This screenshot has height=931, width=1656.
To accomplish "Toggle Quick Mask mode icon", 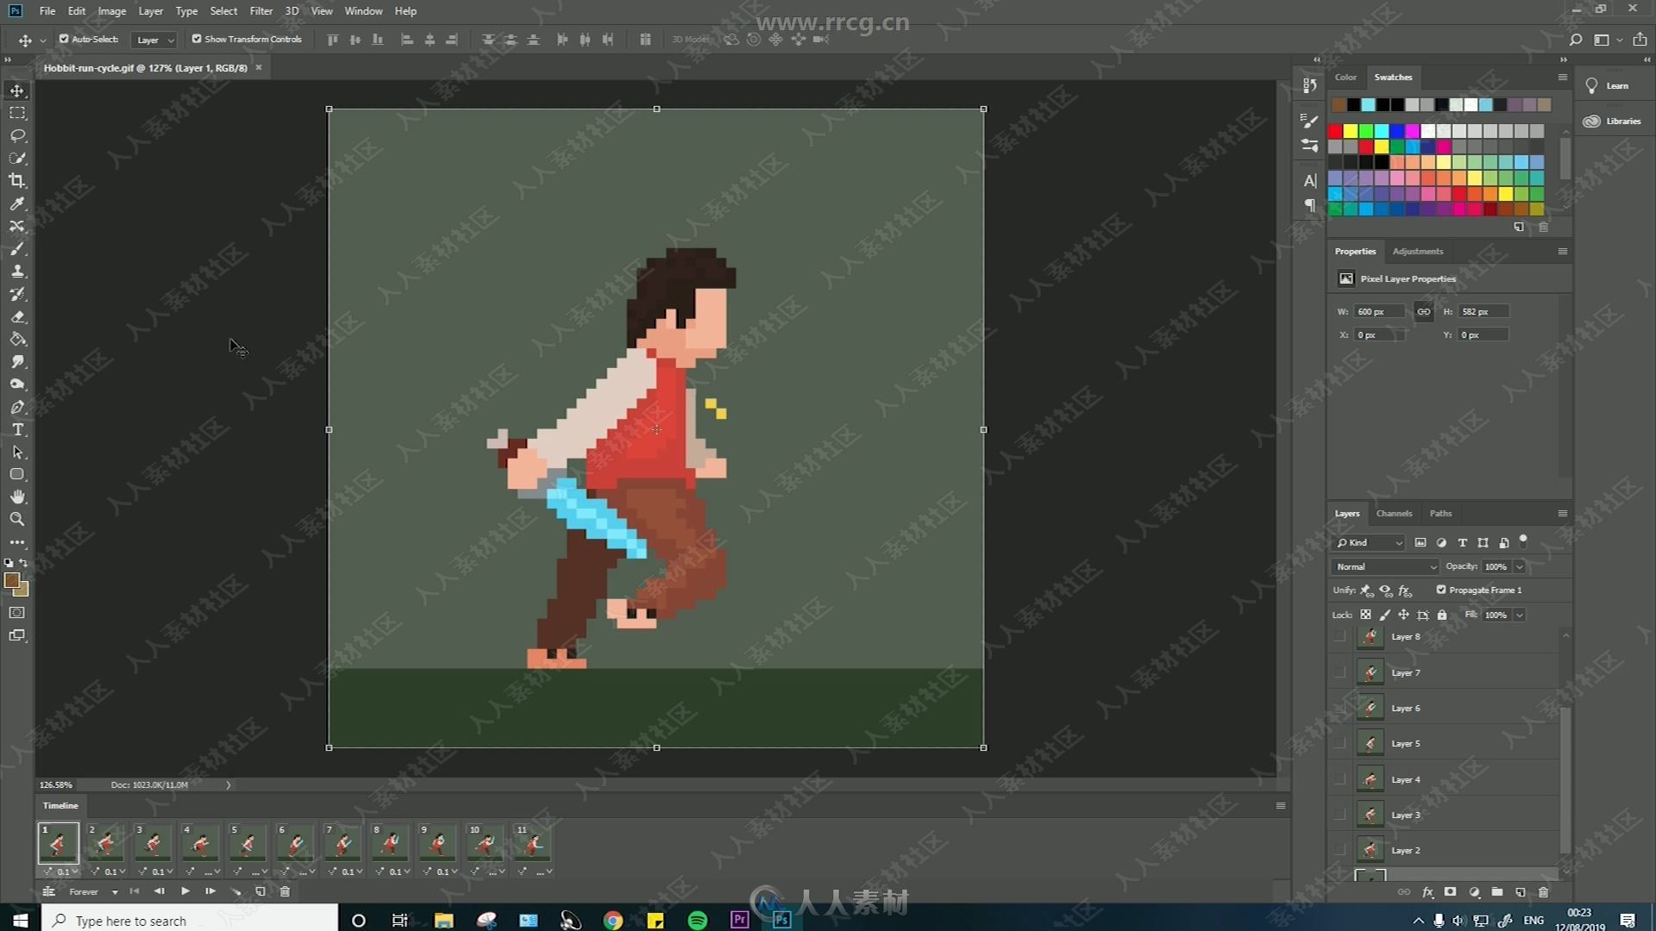I will (x=17, y=613).
